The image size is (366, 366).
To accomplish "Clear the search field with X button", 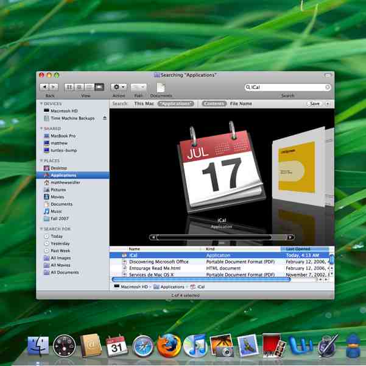I will pyautogui.click(x=327, y=87).
